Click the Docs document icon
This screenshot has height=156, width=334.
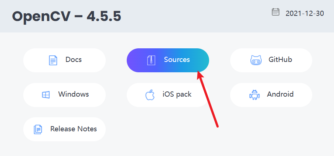[x=53, y=60]
